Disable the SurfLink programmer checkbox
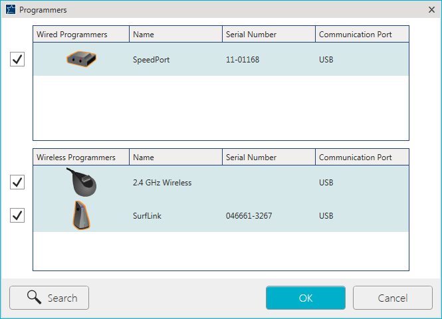This screenshot has width=442, height=319. click(x=17, y=215)
